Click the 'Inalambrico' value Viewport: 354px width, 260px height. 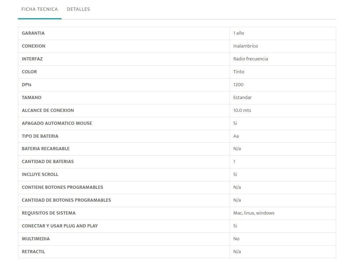[x=245, y=46]
